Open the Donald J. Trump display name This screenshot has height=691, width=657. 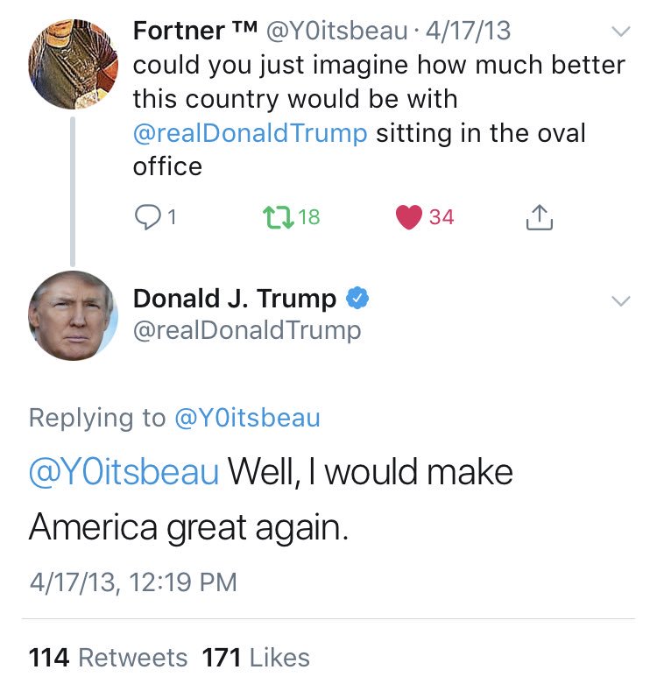[x=234, y=299]
